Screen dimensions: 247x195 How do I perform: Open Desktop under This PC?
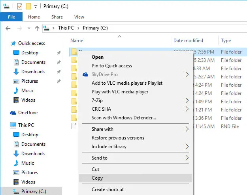click(30, 135)
